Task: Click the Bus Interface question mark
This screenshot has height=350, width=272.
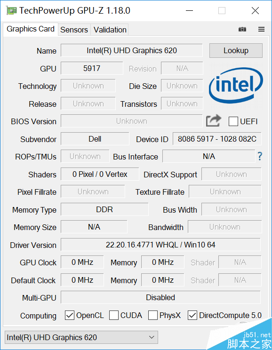Action: (260, 156)
